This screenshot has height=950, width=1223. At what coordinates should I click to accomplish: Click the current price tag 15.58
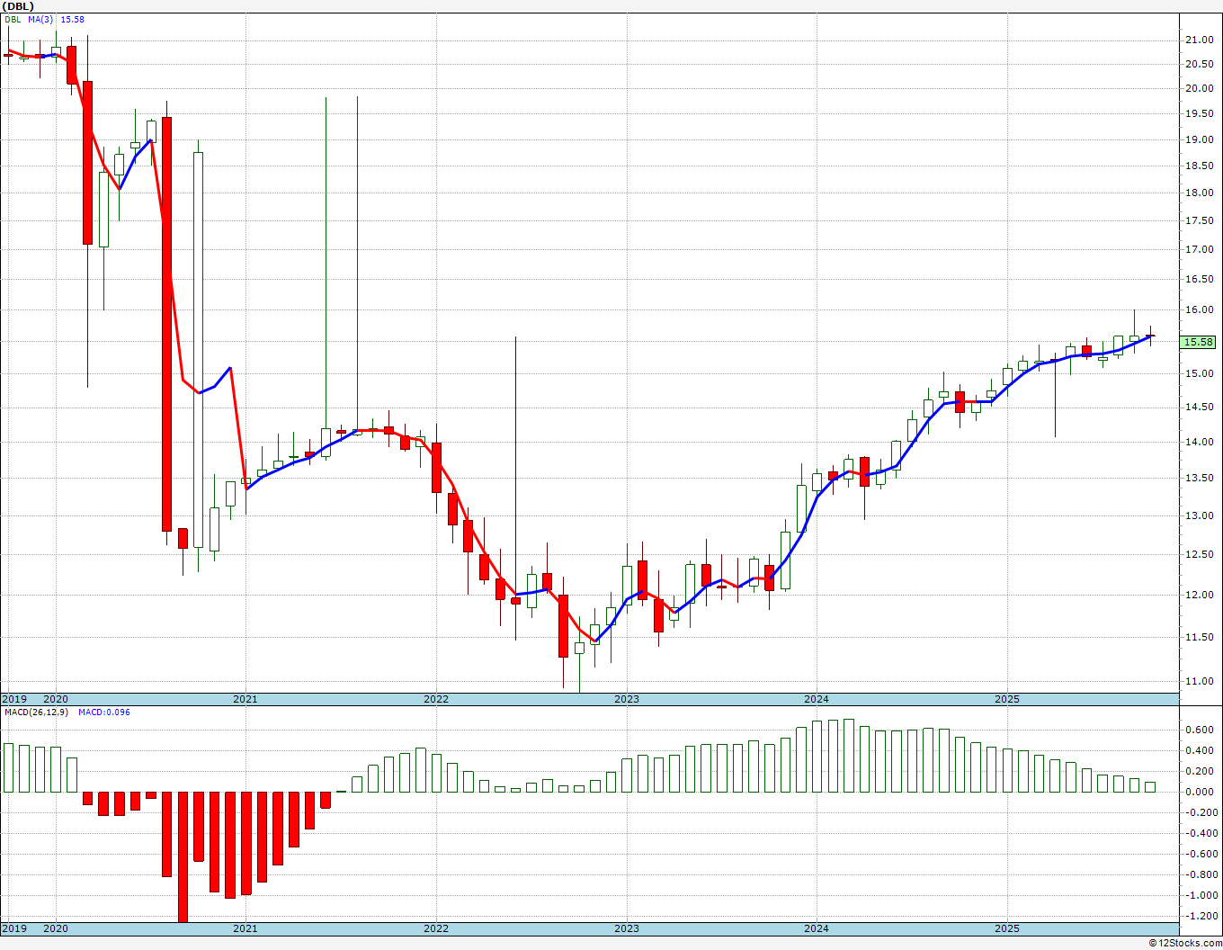[1200, 342]
